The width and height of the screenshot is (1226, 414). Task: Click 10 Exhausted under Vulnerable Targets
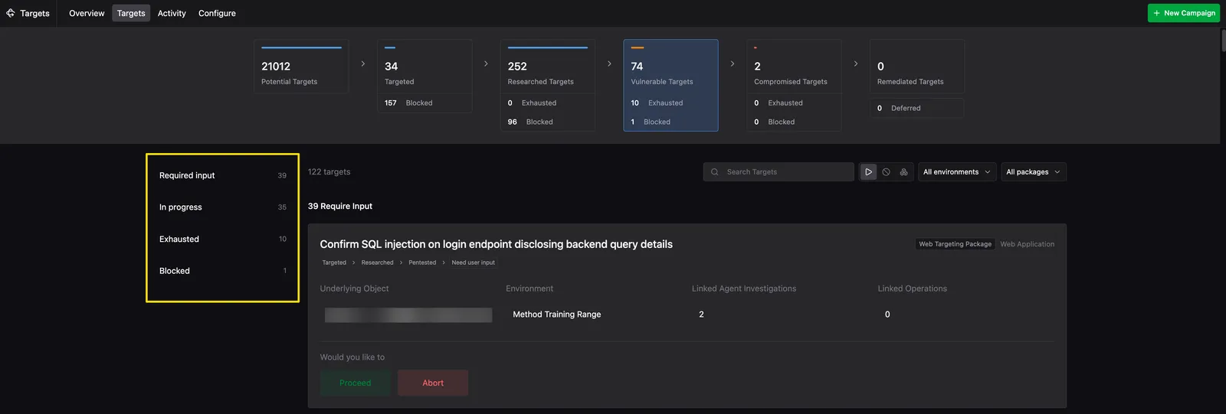(670, 103)
